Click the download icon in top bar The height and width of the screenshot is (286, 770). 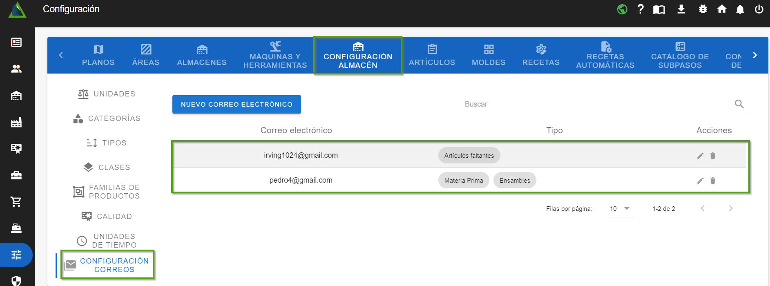681,9
